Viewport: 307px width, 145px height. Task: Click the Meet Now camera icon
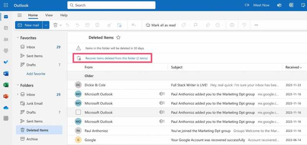point(247,5)
